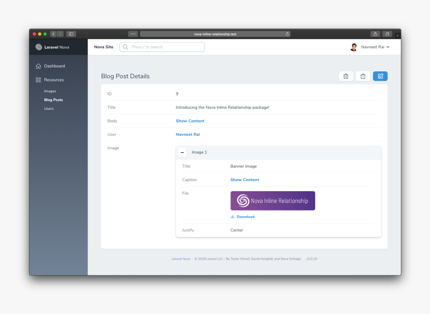430x314 pixels.
Task: Go forward with the browser forward arrow
Action: (x=60, y=34)
